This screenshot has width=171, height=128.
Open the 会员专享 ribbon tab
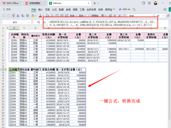pyautogui.click(x=91, y=10)
